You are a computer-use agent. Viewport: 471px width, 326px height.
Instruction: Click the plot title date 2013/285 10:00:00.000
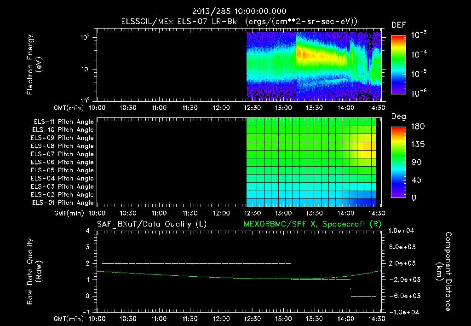(x=239, y=12)
